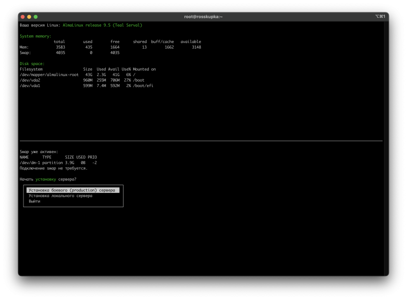The image size is (407, 300).
Task: Click the green word 'установку' in the prompt
Action: [45, 179]
